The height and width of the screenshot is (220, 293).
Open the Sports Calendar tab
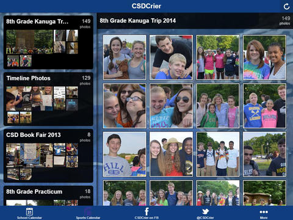click(88, 213)
